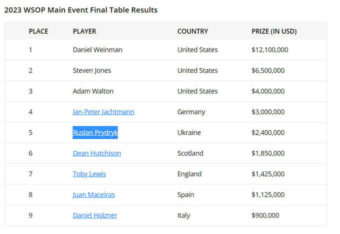Open the Daniel Holzner link
Screen dimensions: 340x234
(94, 215)
